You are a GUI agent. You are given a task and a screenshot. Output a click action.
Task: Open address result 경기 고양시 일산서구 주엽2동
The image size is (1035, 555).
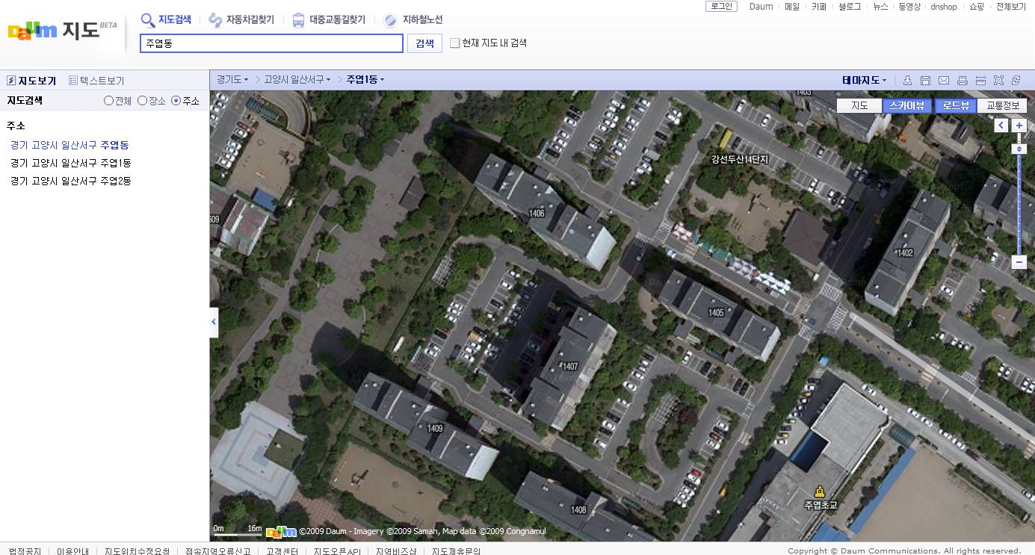coord(71,181)
